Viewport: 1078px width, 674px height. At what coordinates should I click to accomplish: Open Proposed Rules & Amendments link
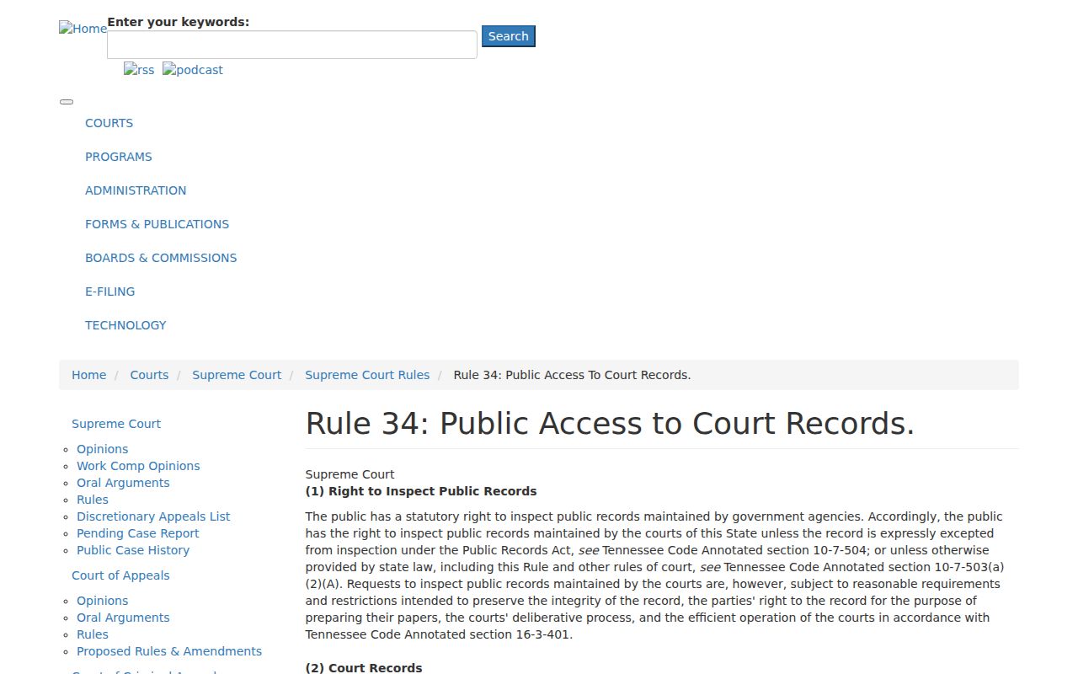click(169, 651)
